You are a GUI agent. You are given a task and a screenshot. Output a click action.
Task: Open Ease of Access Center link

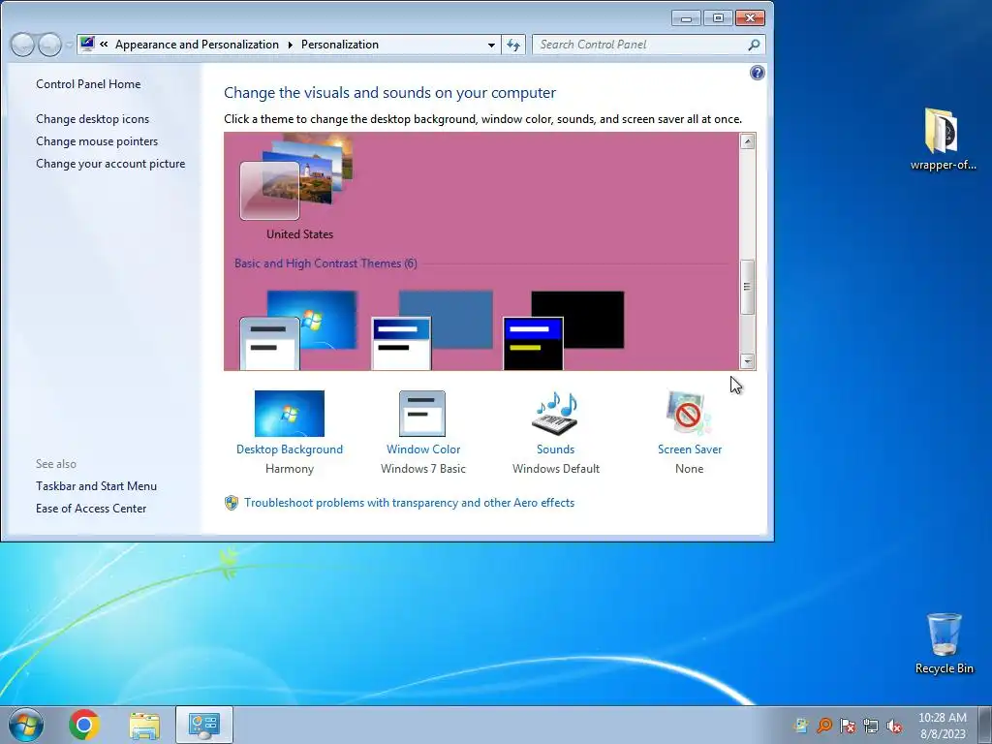coord(90,508)
